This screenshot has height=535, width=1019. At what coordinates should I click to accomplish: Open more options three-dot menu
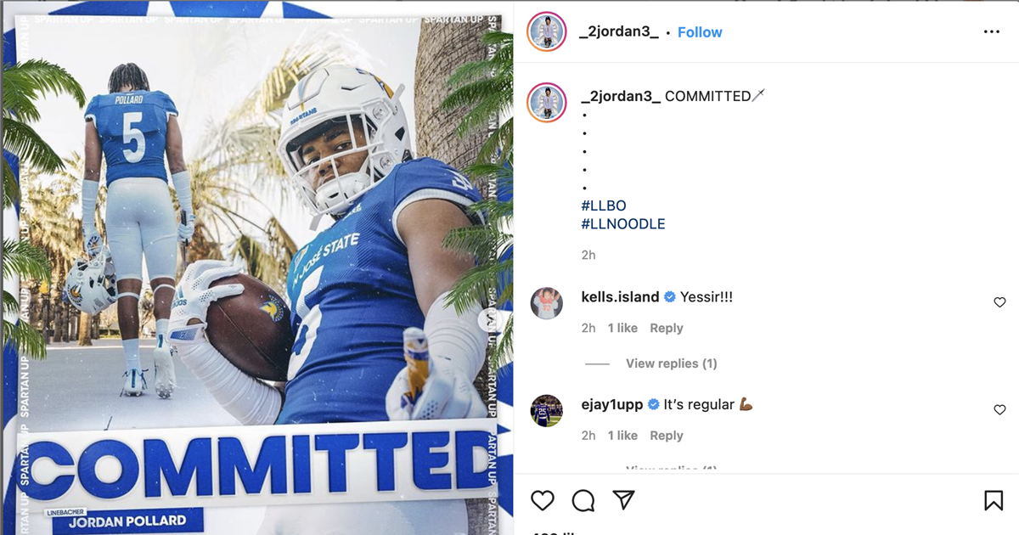[x=992, y=32]
